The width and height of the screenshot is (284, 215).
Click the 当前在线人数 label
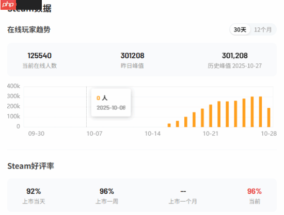click(x=39, y=65)
